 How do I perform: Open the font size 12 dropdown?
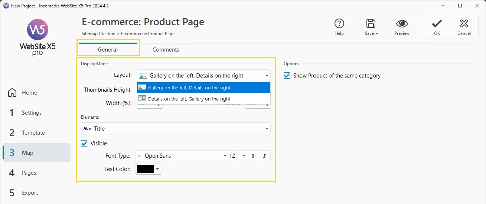pyautogui.click(x=244, y=156)
